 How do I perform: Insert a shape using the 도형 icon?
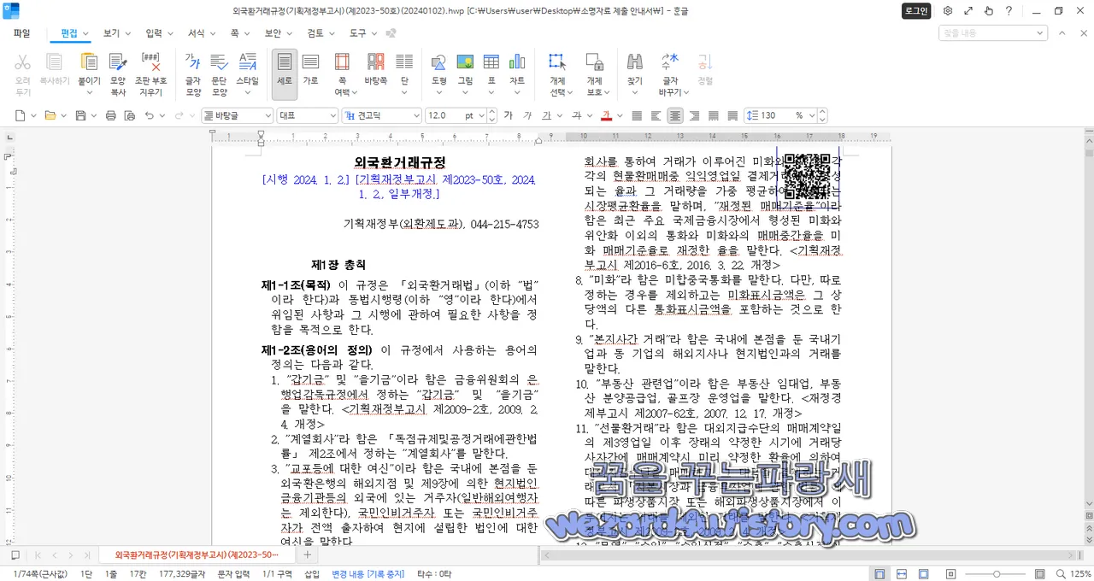[438, 68]
